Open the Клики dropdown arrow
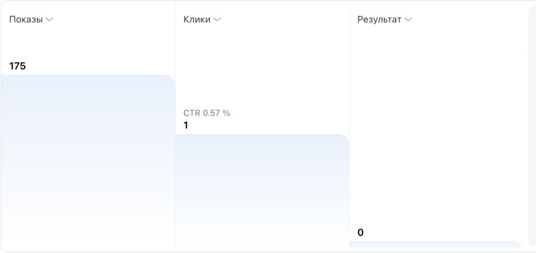Screen dimensions: 536x253 [x=217, y=20]
